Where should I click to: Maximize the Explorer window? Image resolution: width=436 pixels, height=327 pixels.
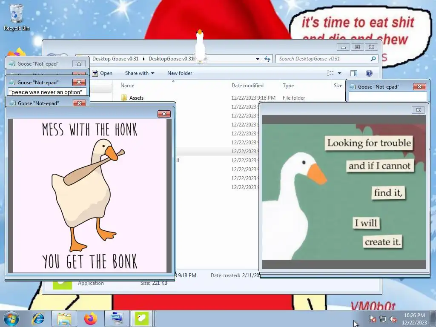pos(357,47)
